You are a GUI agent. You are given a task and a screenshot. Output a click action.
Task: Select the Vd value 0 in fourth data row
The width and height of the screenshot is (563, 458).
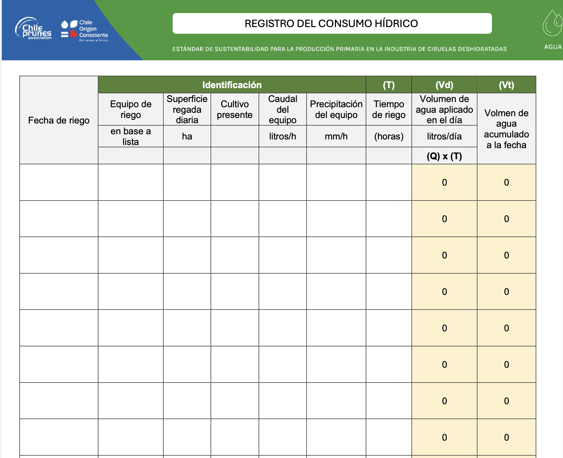(x=444, y=291)
